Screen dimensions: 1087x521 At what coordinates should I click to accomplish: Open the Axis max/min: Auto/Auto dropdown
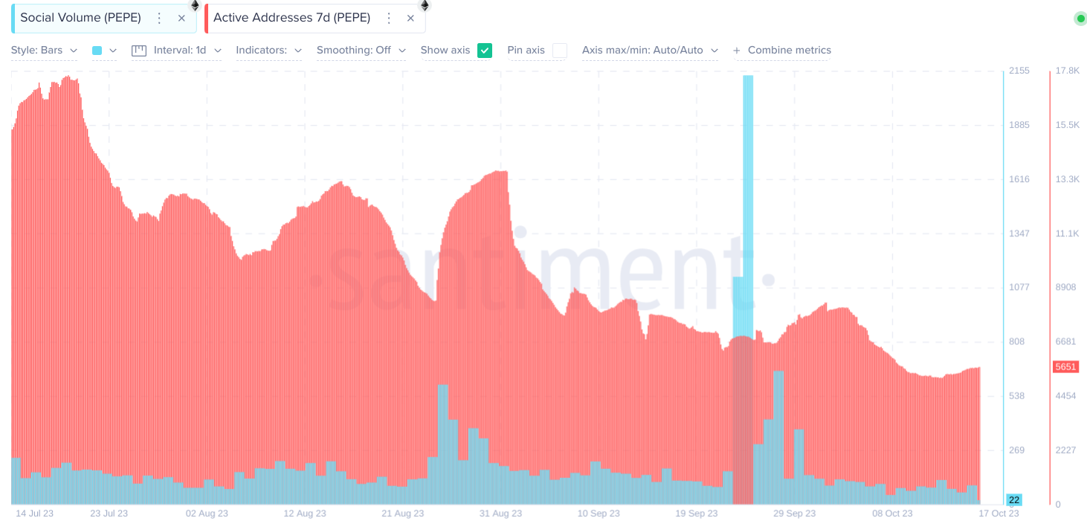(x=650, y=51)
